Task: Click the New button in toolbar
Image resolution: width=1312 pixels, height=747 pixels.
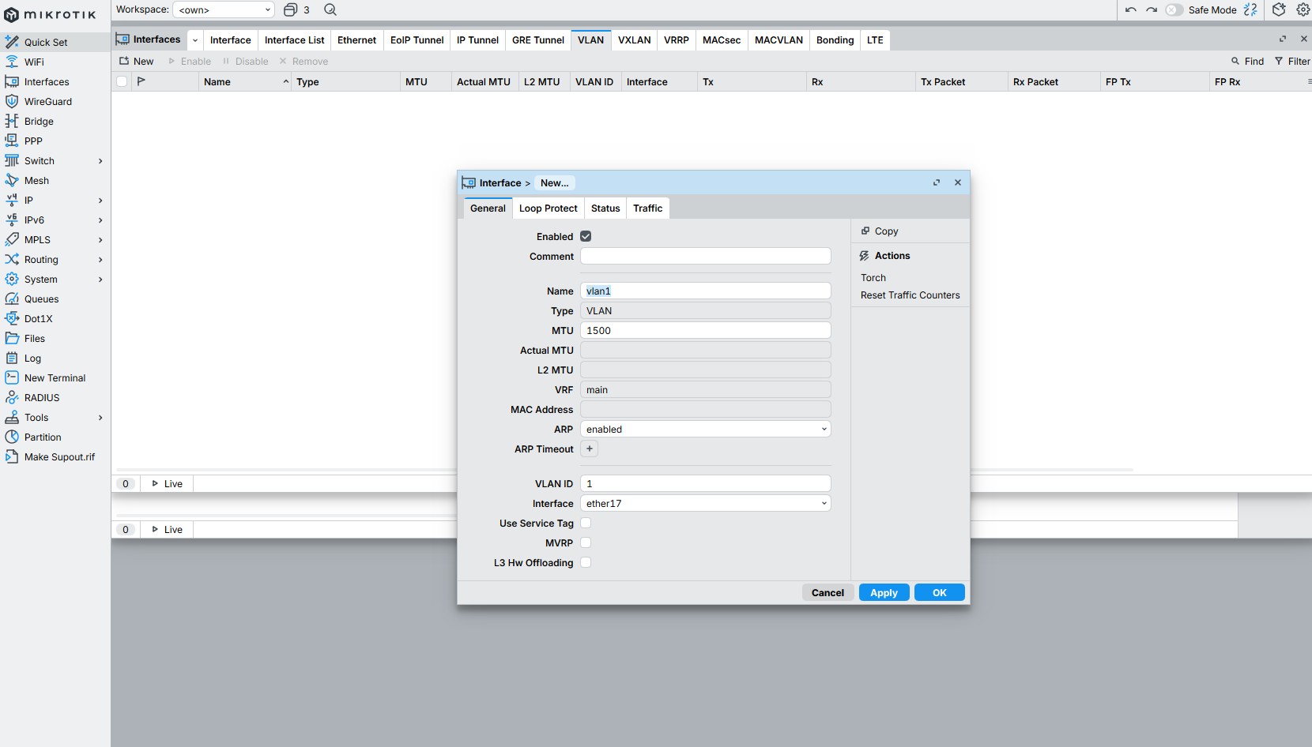Action: tap(136, 61)
